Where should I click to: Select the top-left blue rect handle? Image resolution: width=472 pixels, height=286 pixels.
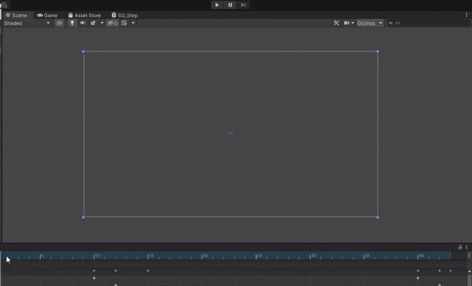pos(83,52)
